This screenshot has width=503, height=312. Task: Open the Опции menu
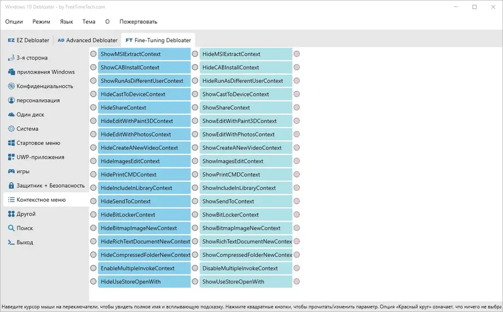pos(14,21)
